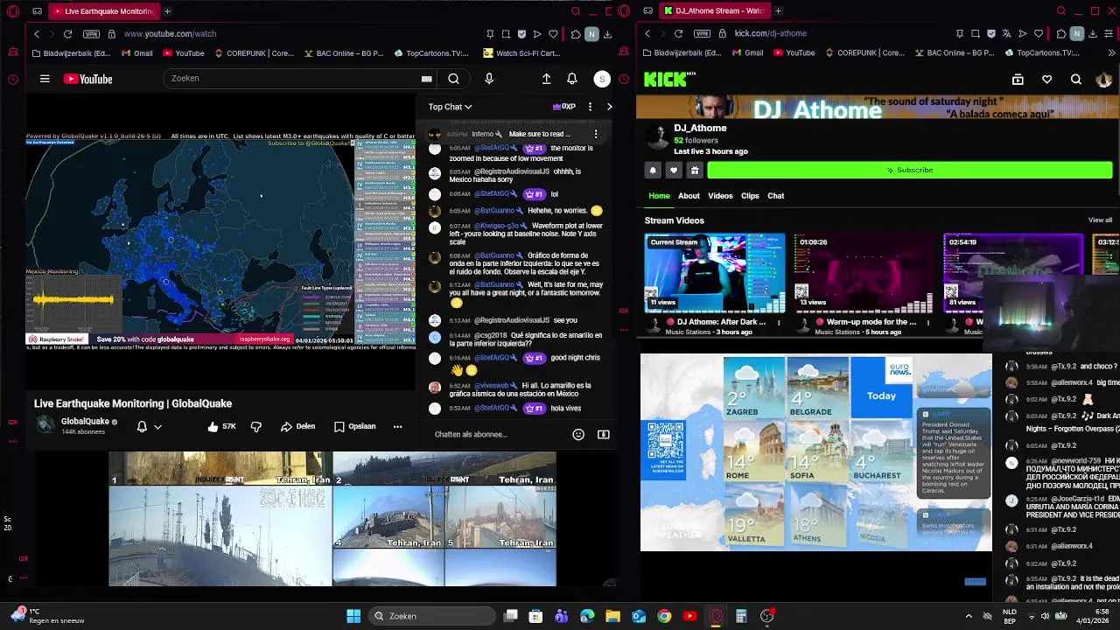Open weather widget Regen en sneeuw
Viewport: 1120px width, 630px height.
[x=47, y=616]
